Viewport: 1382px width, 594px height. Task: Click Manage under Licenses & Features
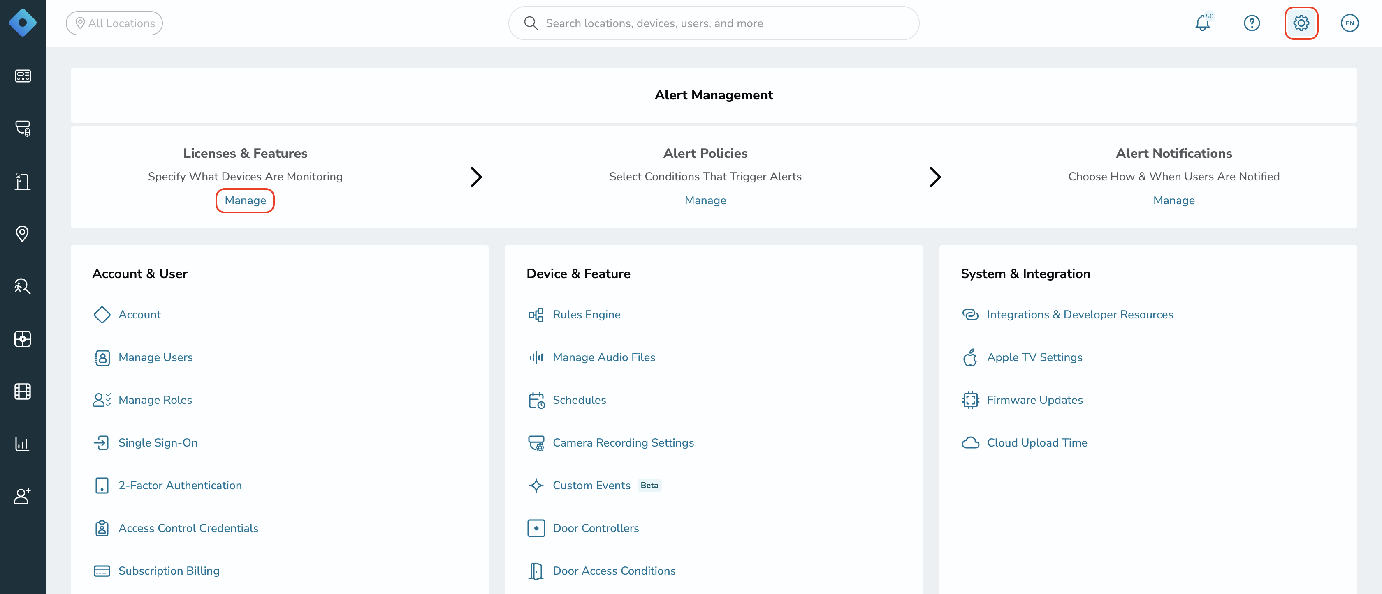245,200
